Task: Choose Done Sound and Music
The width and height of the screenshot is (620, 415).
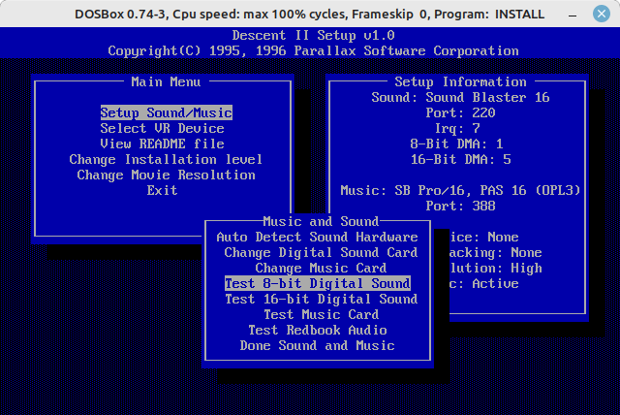Action: tap(317, 345)
